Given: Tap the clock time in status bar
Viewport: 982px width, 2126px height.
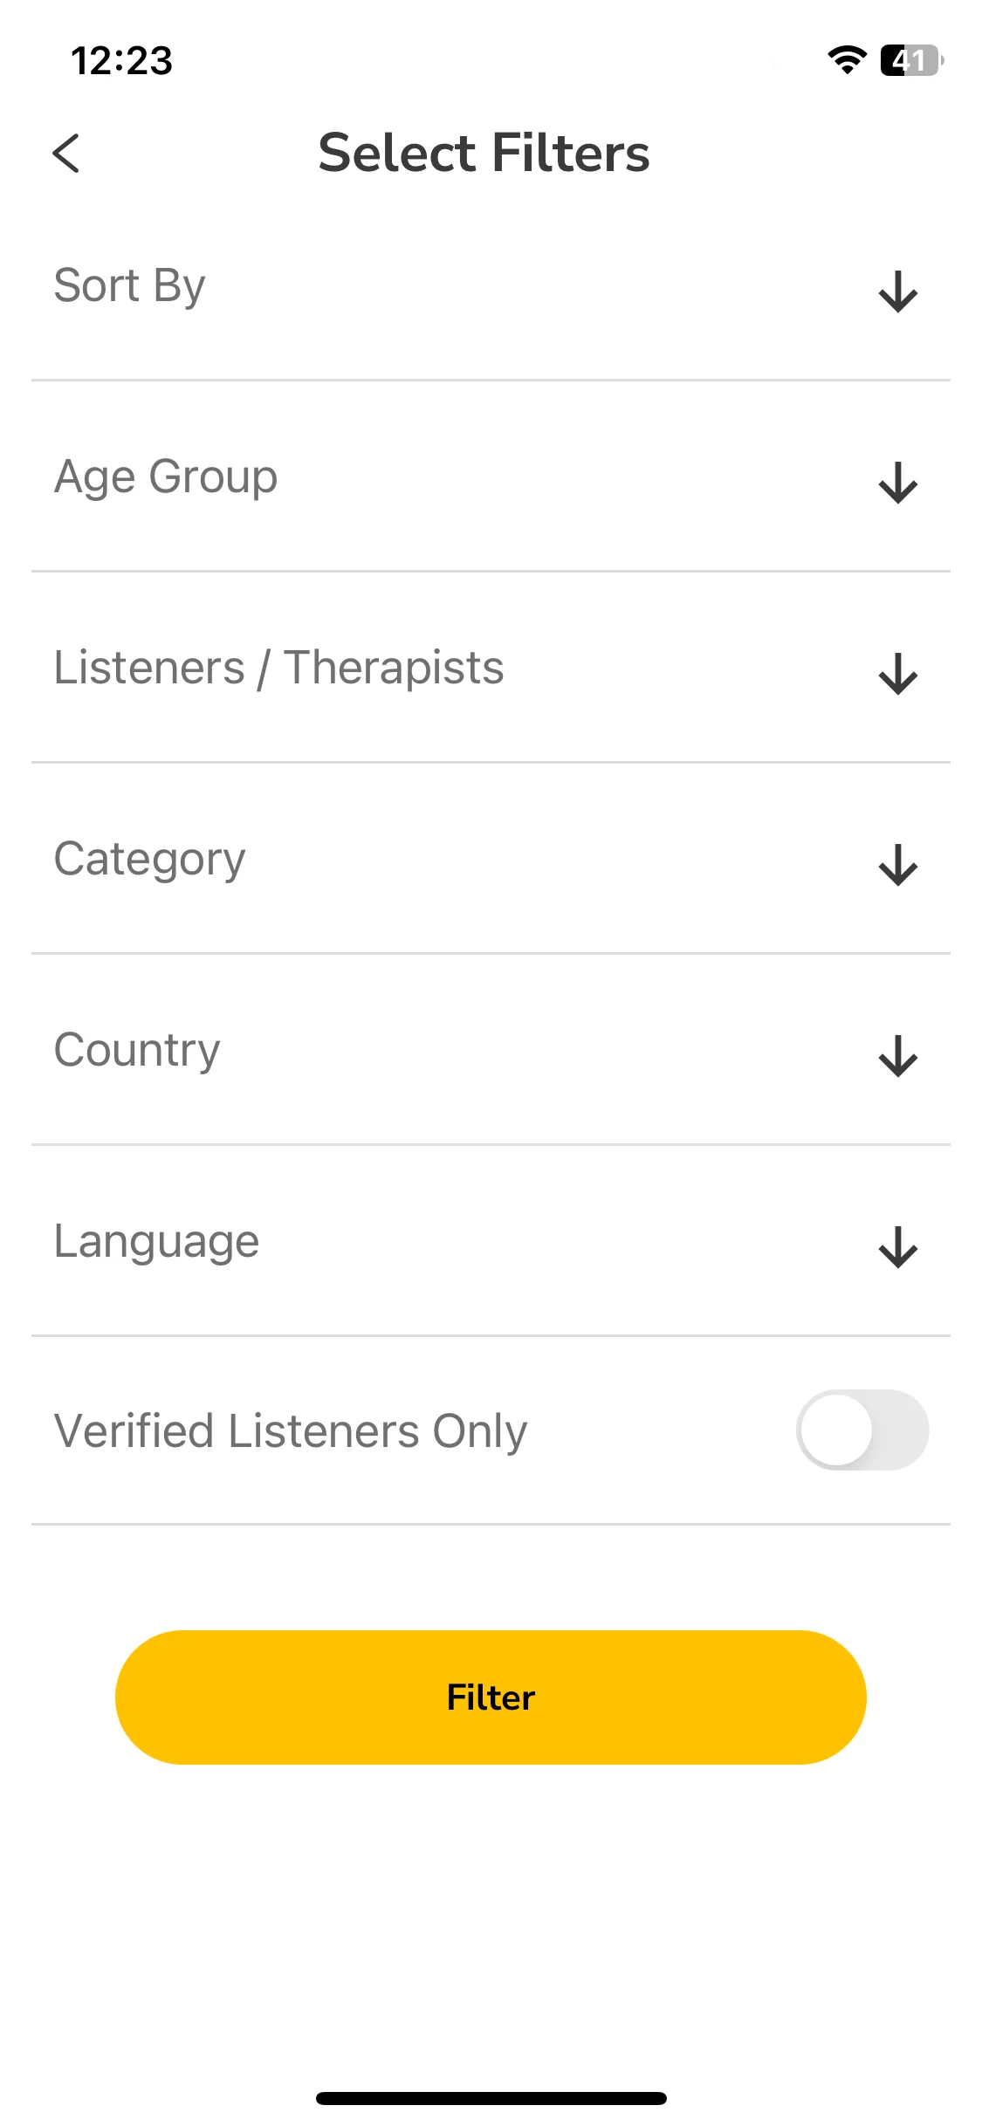Looking at the screenshot, I should click(122, 61).
